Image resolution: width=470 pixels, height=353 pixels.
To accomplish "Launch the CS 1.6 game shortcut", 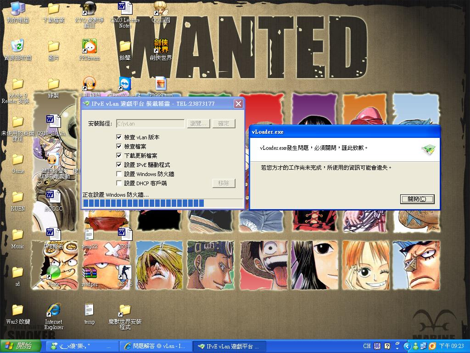I will [125, 276].
